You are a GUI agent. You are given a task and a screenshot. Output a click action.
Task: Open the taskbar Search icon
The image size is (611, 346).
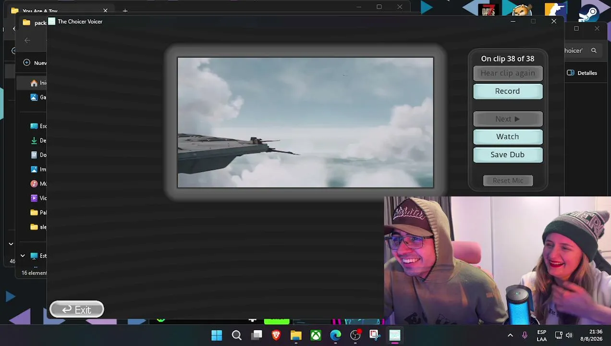tap(237, 335)
